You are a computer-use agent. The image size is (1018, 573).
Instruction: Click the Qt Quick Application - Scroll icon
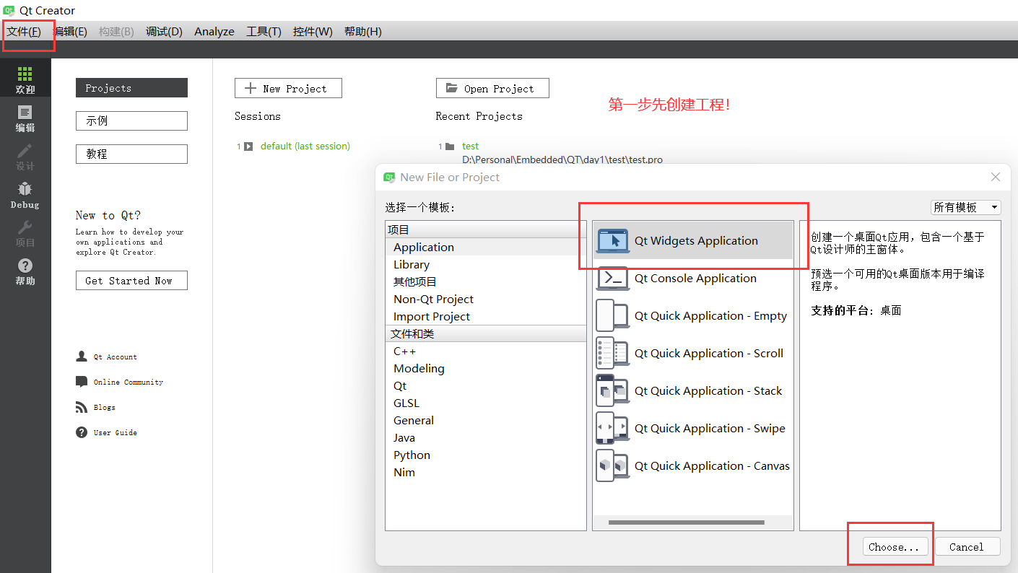[x=612, y=354]
